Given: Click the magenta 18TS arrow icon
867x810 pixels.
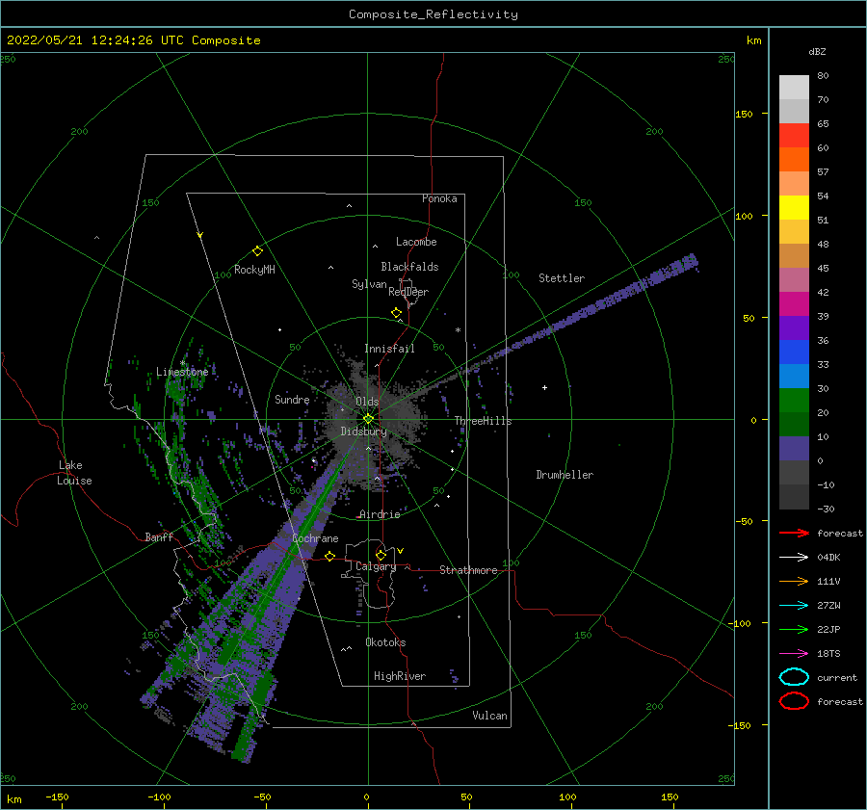Looking at the screenshot, I should coord(794,654).
